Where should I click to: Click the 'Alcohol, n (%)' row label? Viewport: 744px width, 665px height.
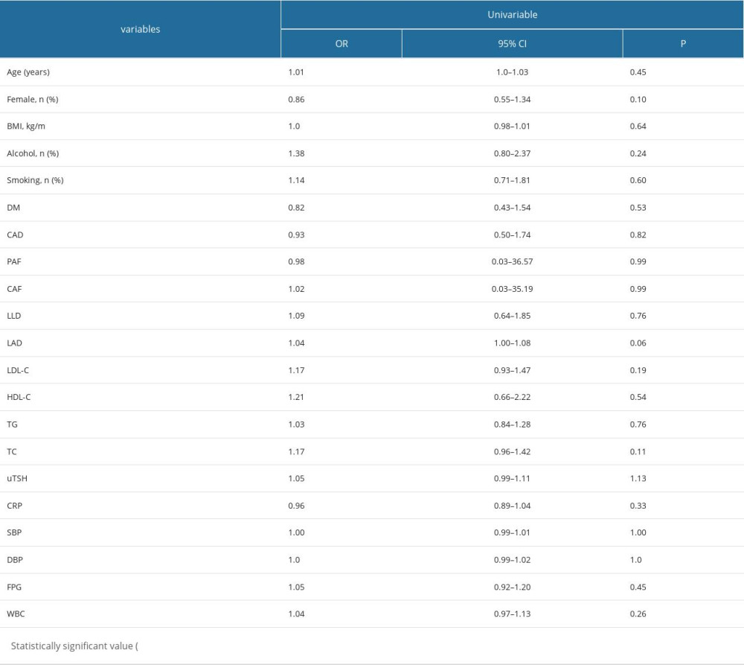coord(33,153)
